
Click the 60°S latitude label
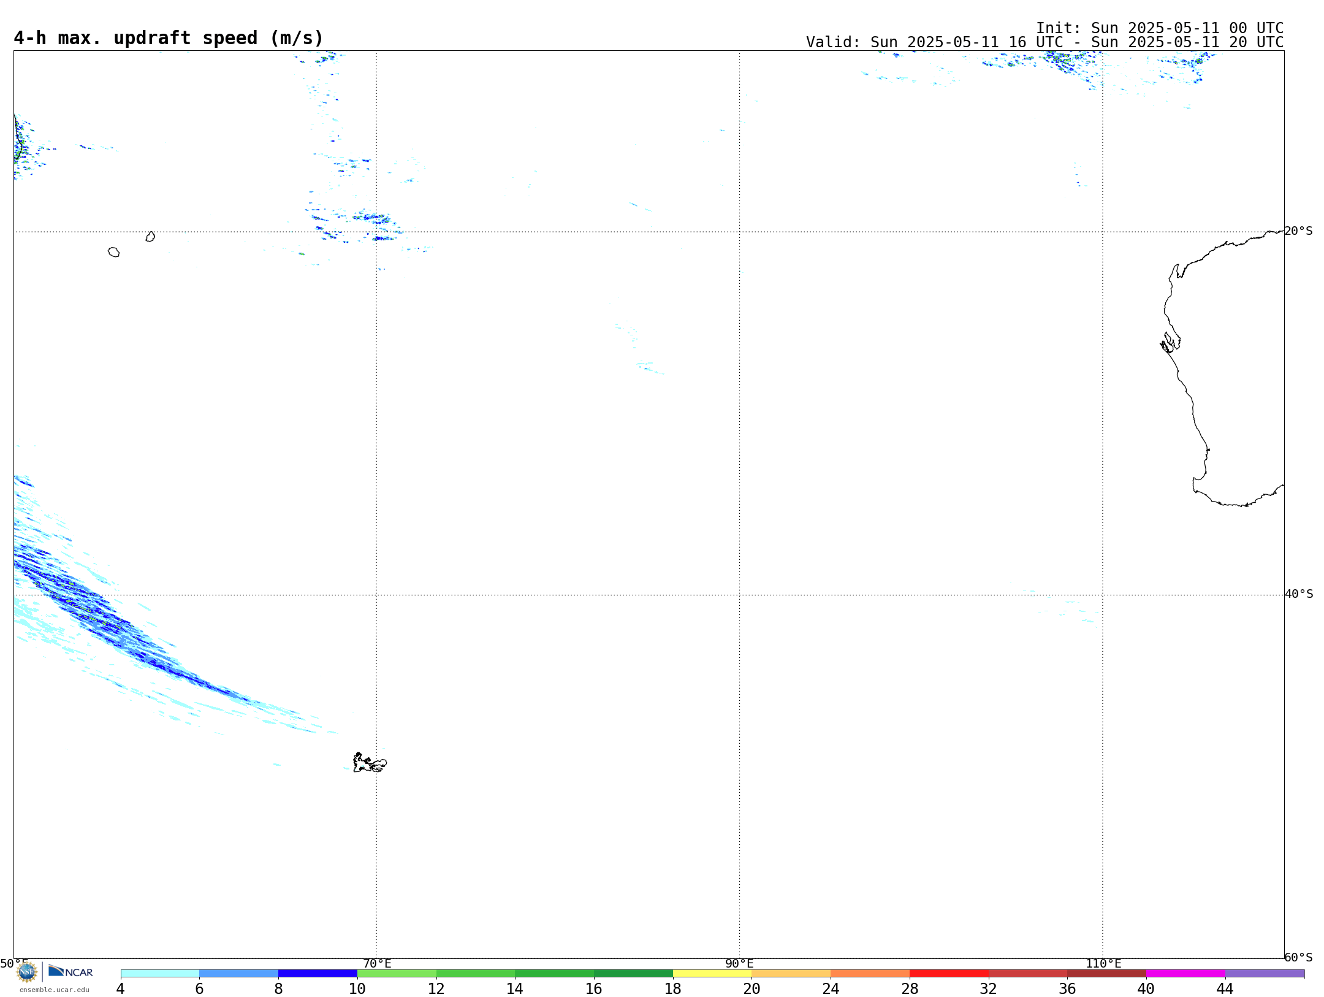[x=1299, y=957]
